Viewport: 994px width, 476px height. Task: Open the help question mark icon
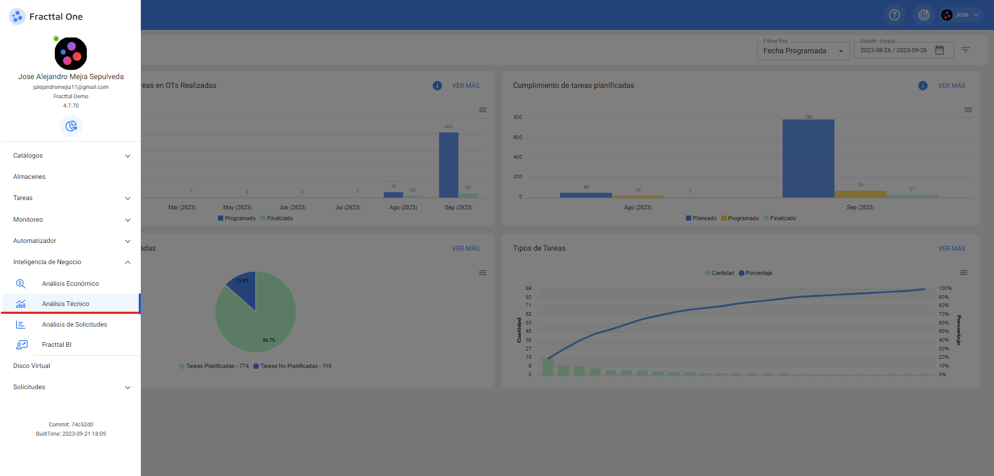[x=894, y=15]
